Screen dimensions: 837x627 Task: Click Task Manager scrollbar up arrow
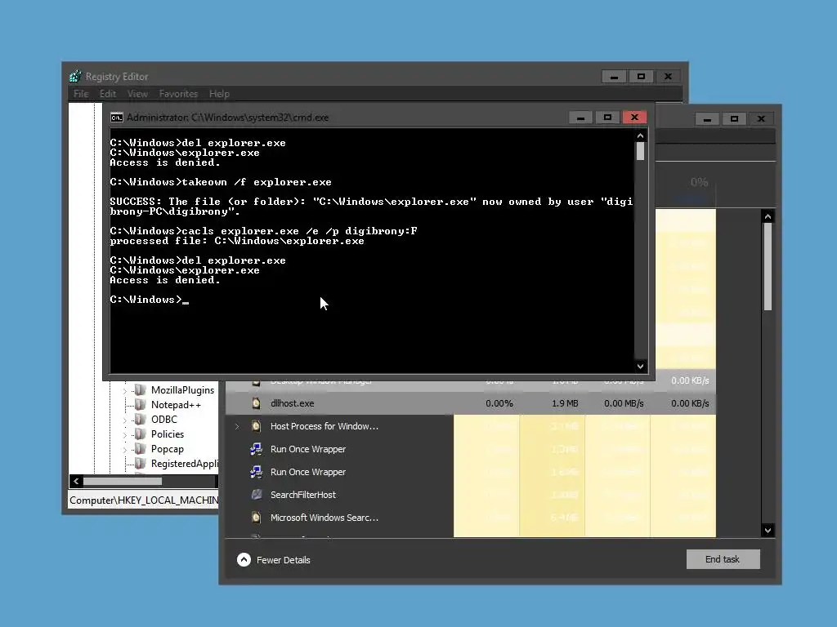(x=768, y=216)
